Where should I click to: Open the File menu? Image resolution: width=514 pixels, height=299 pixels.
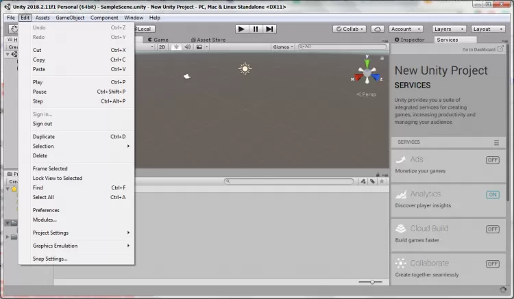(x=11, y=18)
